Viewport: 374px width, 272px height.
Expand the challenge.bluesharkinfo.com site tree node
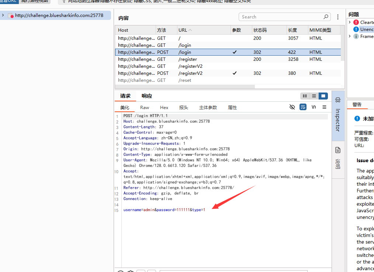[3, 15]
